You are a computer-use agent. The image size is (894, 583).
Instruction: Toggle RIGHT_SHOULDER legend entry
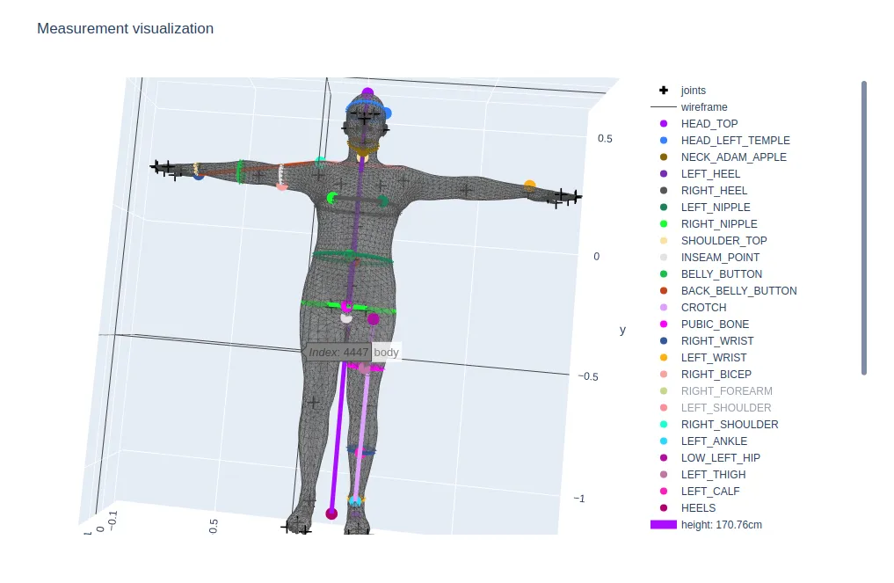coord(730,424)
